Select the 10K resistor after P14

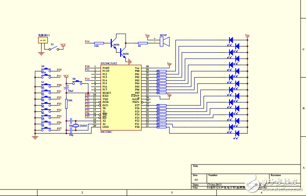point(99,42)
